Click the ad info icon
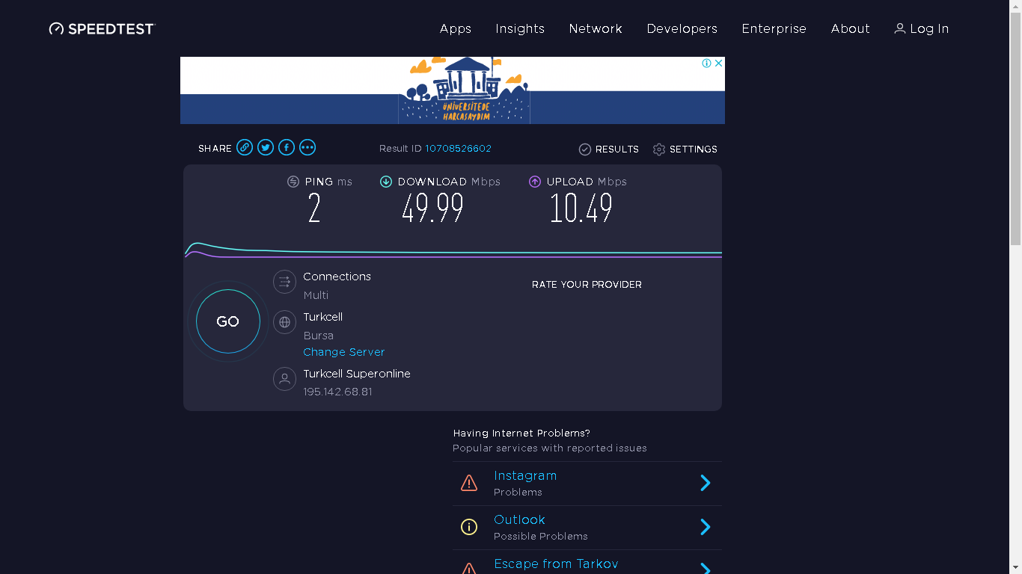This screenshot has height=574, width=1022. pyautogui.click(x=706, y=64)
